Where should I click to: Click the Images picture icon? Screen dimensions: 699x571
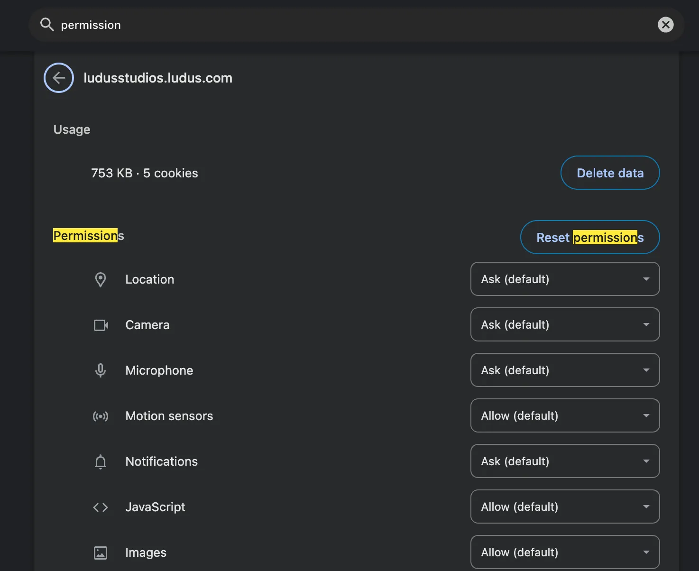tap(101, 553)
